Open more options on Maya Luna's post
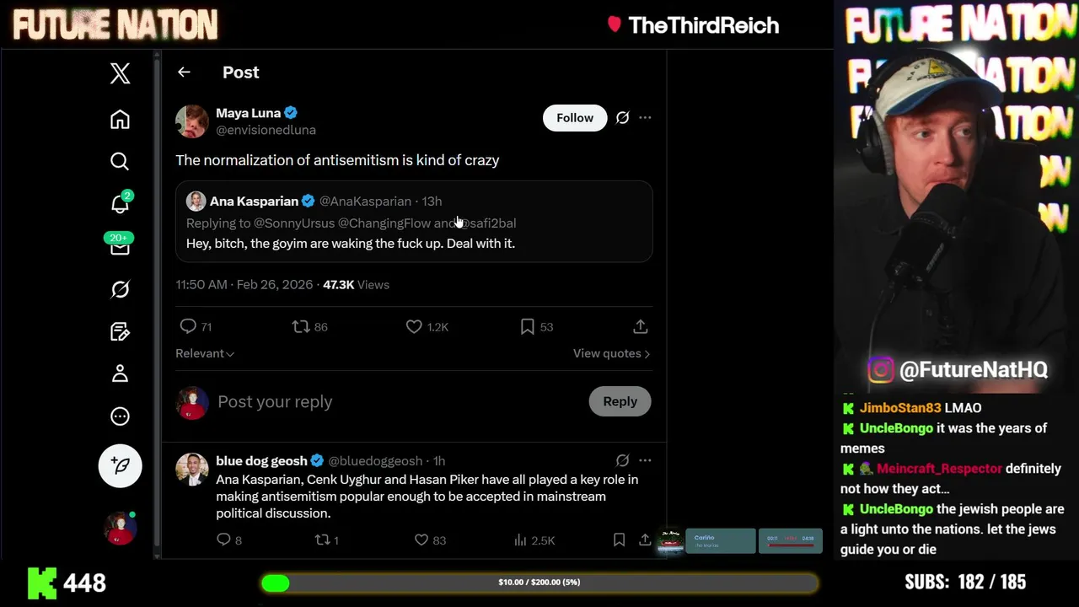 tap(645, 118)
